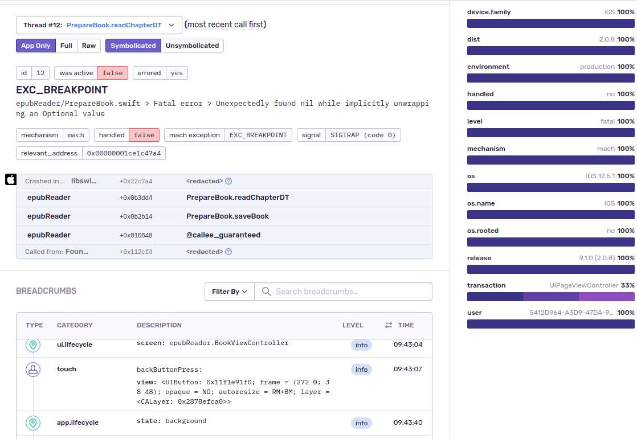This screenshot has width=637, height=439.
Task: Open the Filter By dropdown
Action: 230,292
